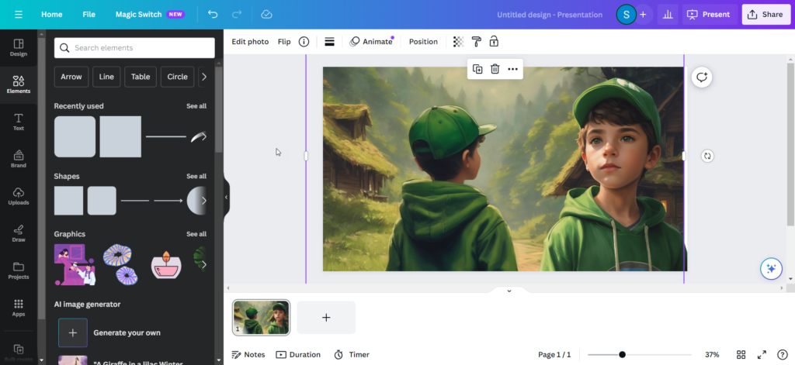
Task: Undo the last action
Action: coord(213,14)
